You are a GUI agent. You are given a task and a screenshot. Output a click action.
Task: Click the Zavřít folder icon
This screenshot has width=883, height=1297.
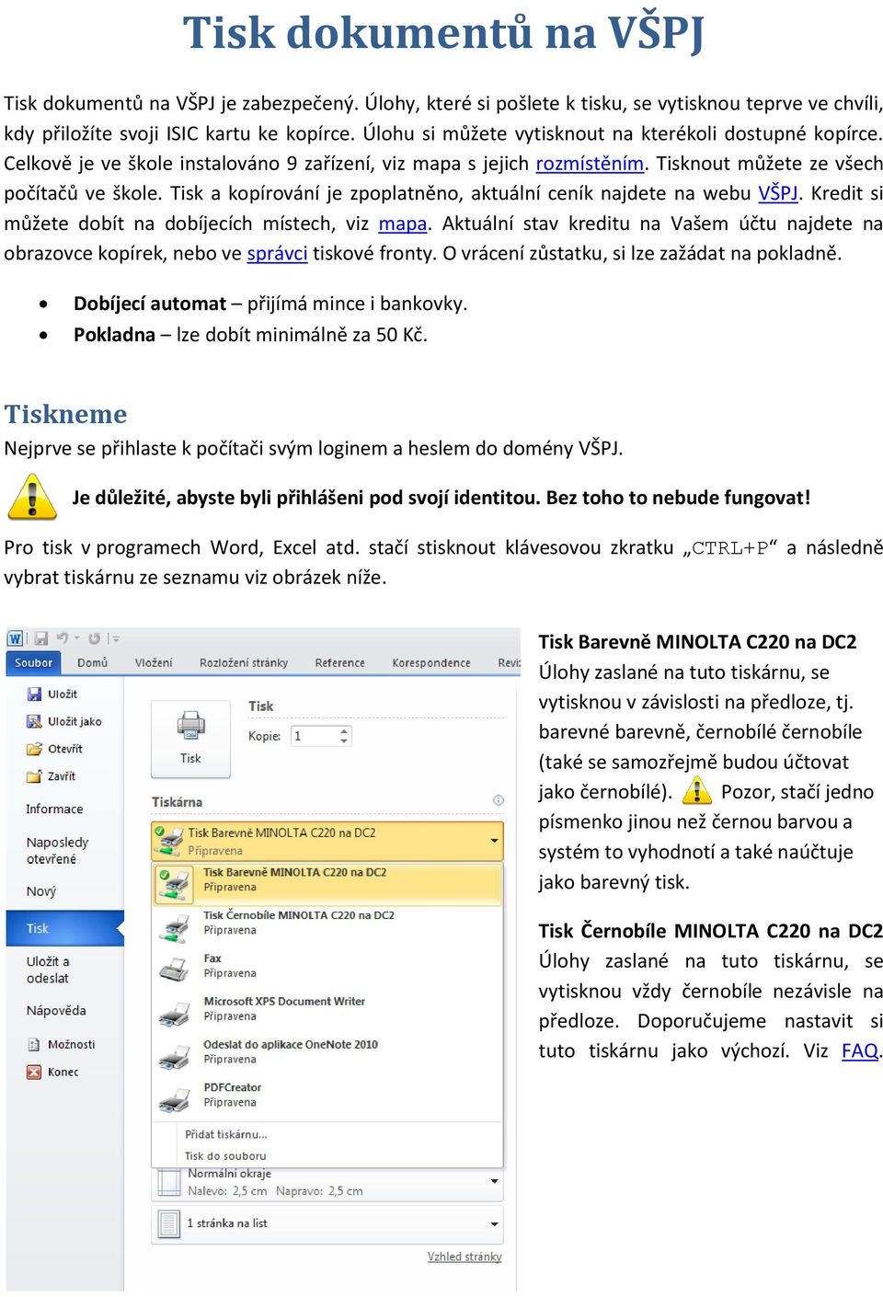(35, 776)
